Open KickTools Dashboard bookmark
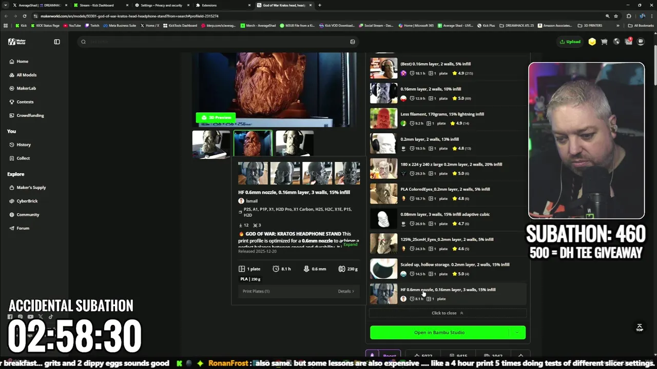657x369 pixels. point(180,25)
